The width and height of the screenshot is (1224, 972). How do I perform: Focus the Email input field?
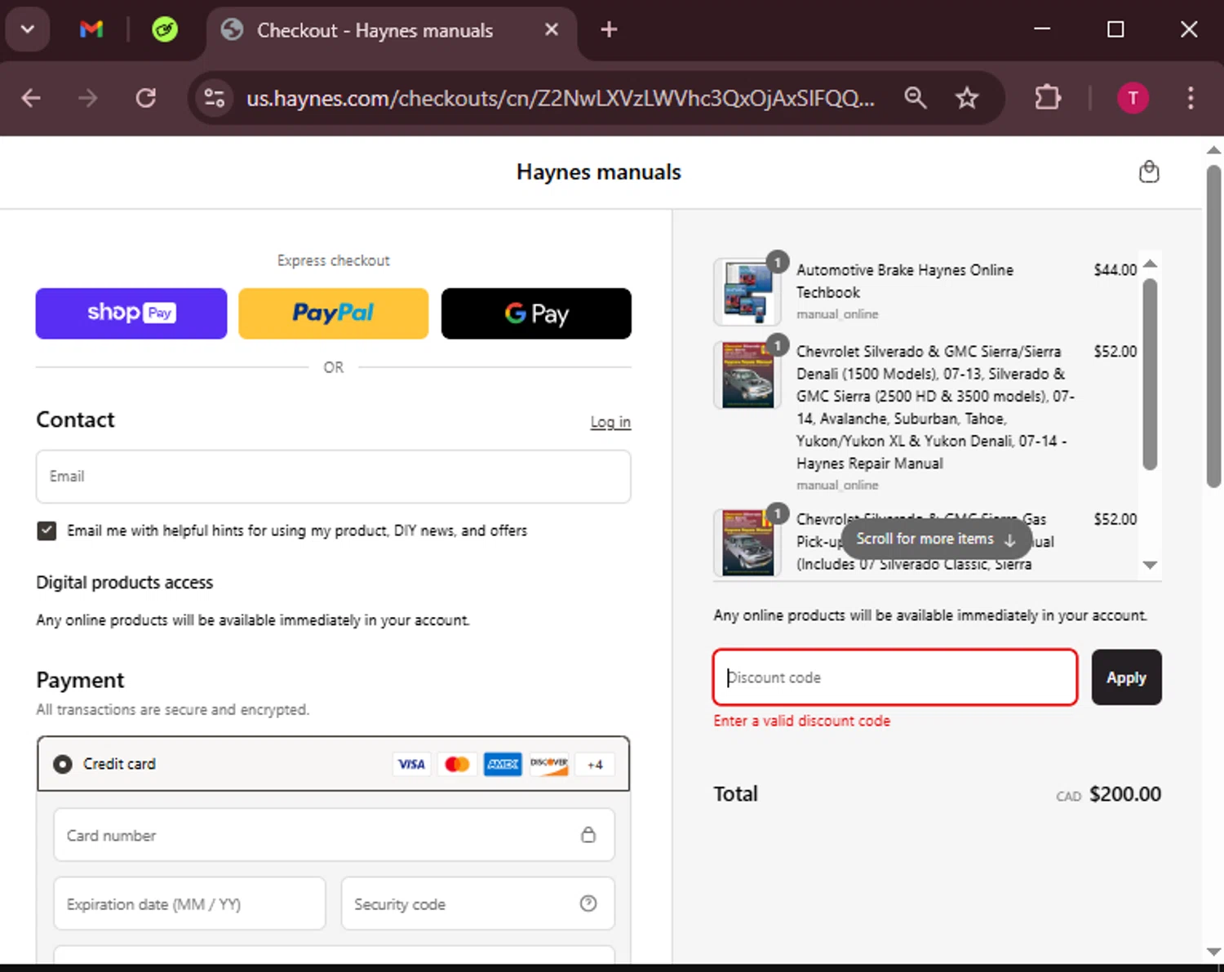333,477
